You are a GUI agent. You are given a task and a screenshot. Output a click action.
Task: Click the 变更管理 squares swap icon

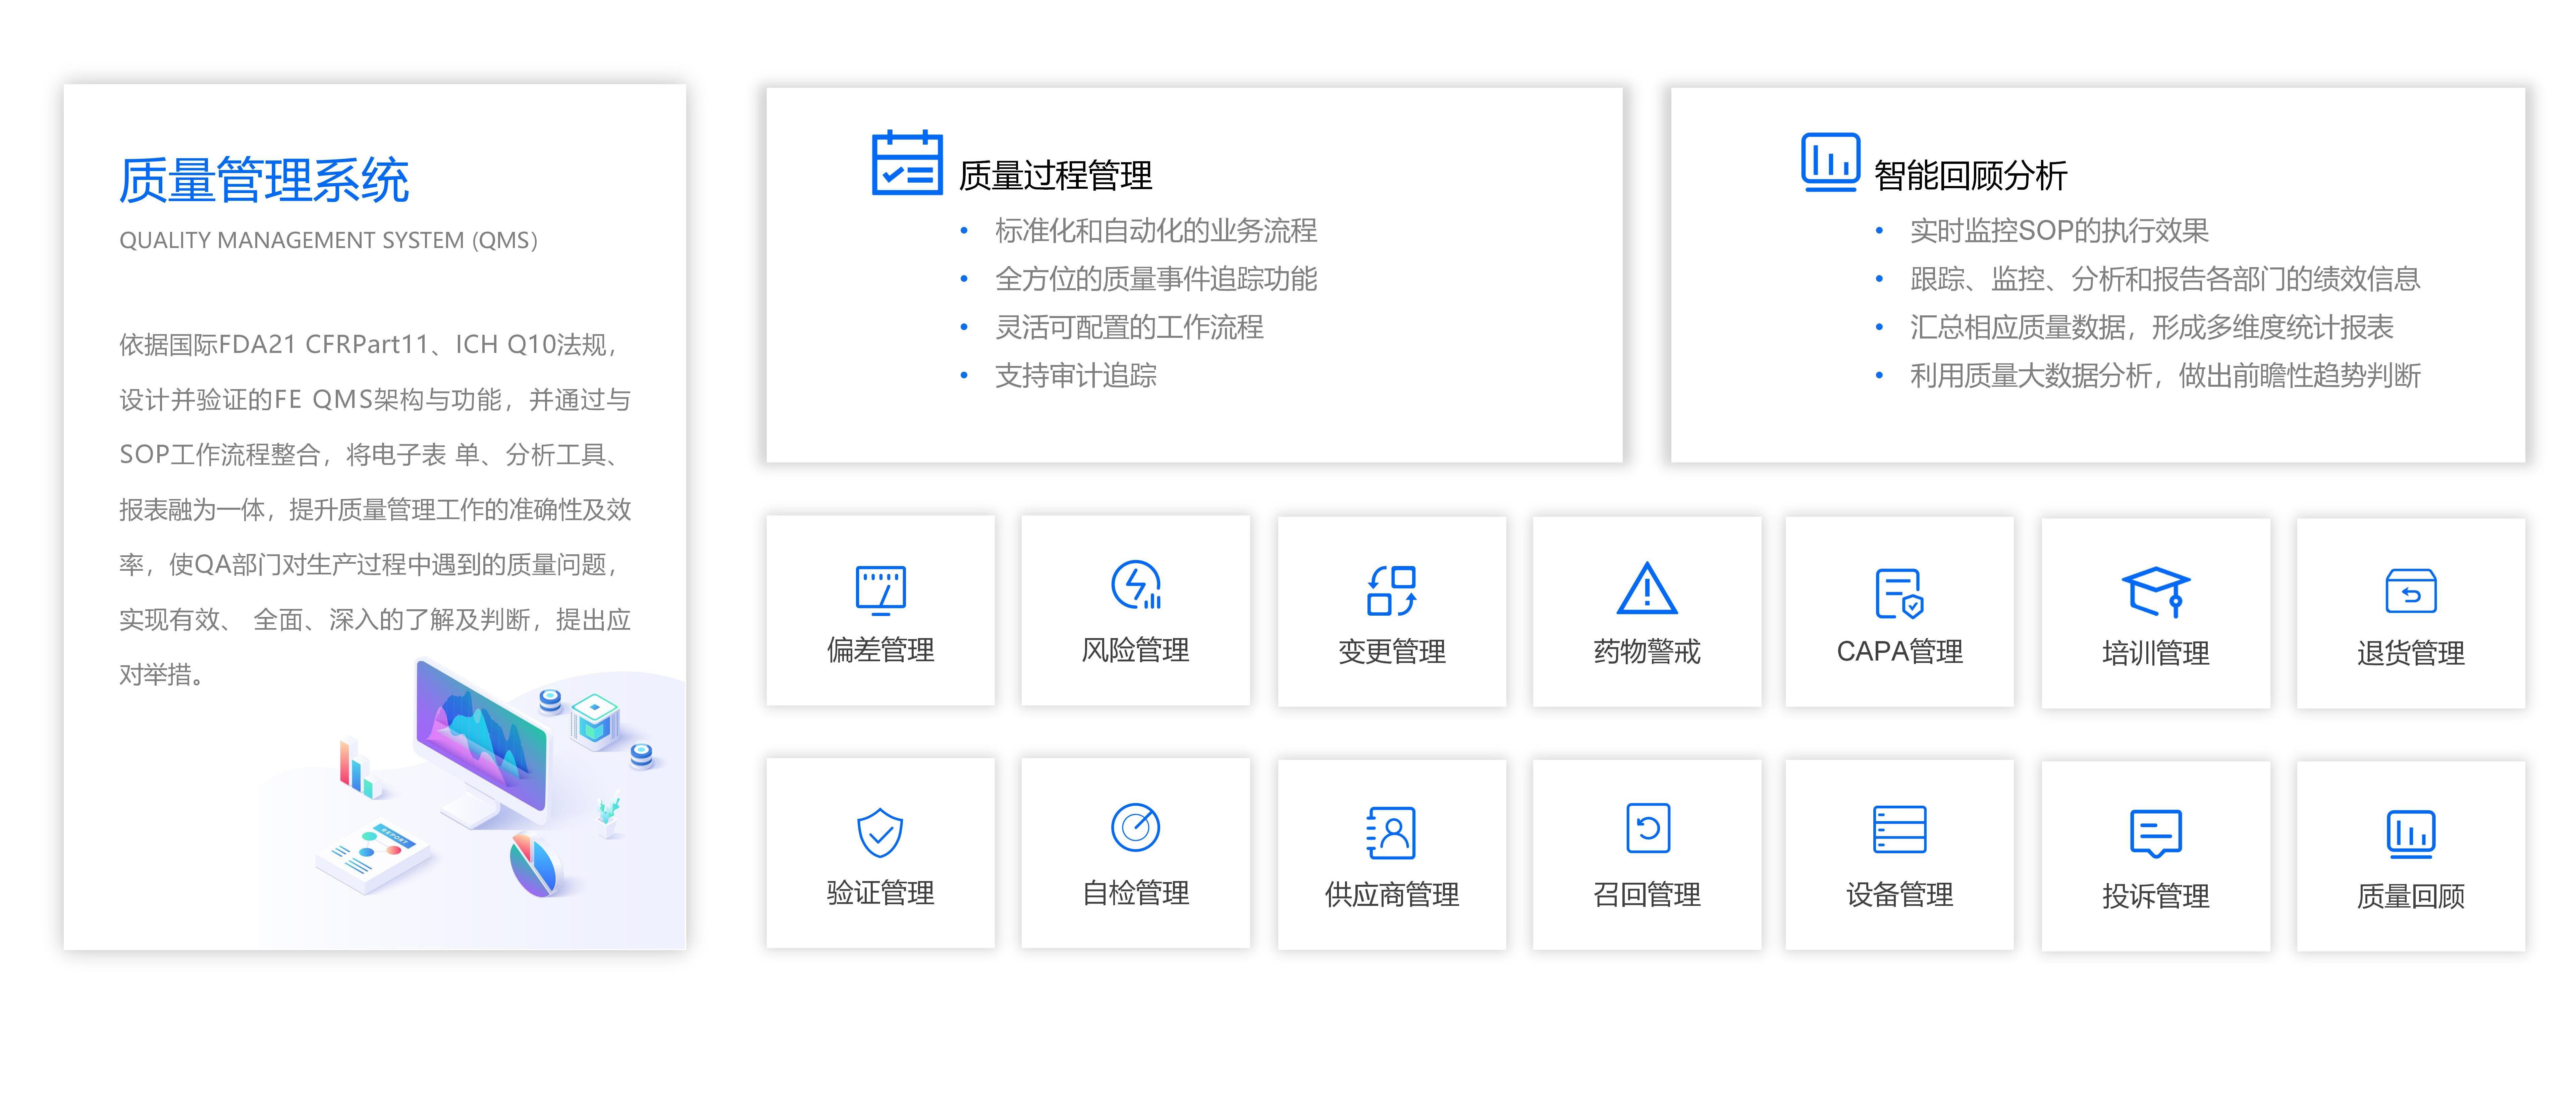[x=1392, y=591]
